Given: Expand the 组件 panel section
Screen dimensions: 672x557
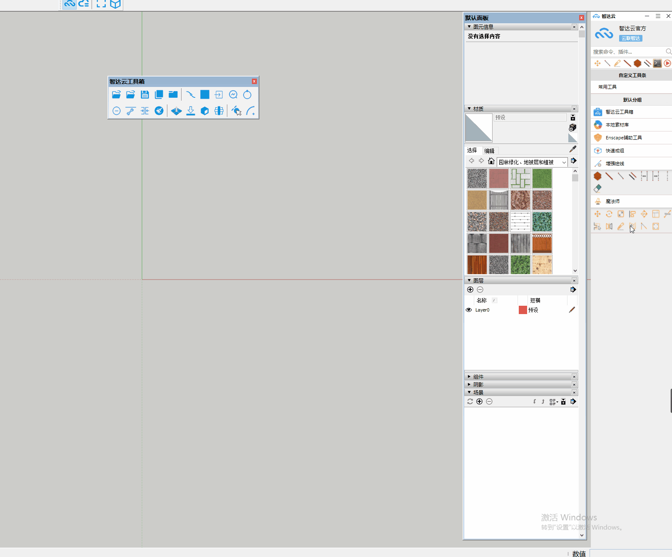Looking at the screenshot, I should 469,376.
